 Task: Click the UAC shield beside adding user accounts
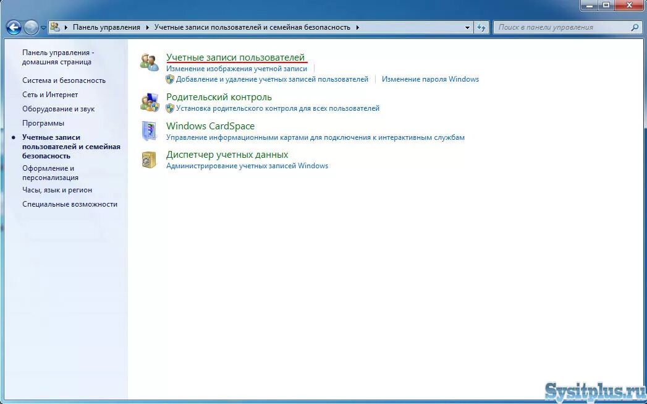tap(170, 79)
